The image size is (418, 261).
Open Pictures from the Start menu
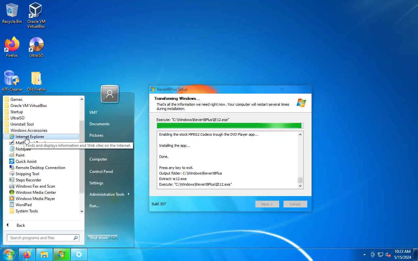click(96, 135)
